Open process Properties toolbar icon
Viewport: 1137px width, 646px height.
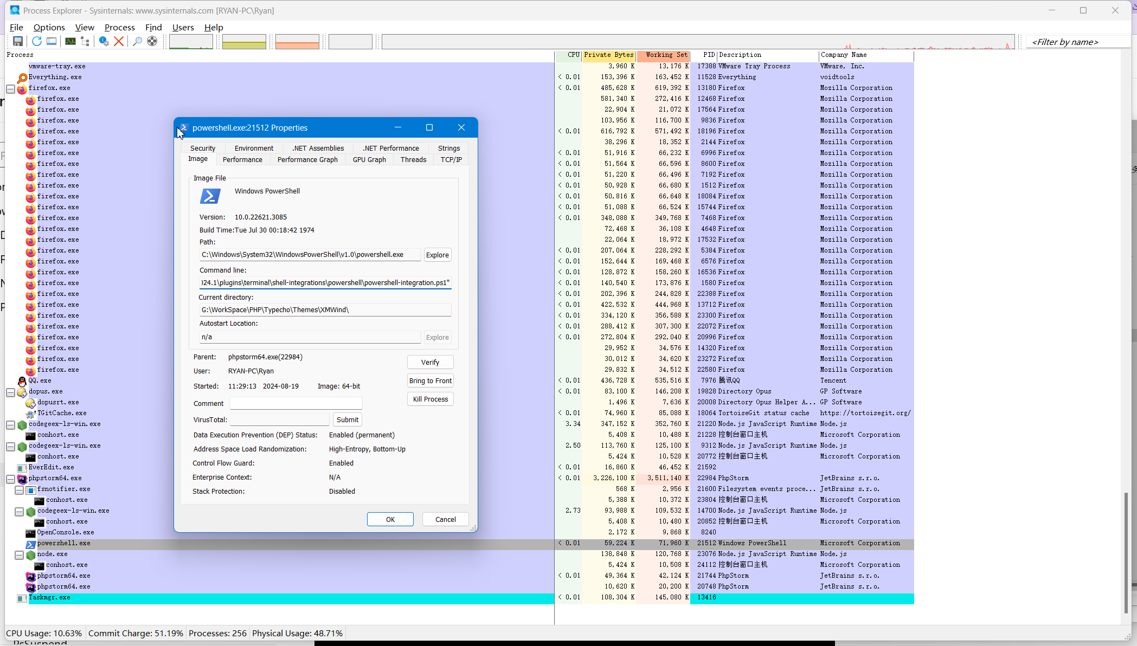pyautogui.click(x=104, y=41)
